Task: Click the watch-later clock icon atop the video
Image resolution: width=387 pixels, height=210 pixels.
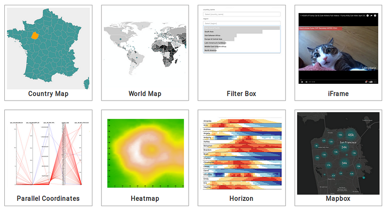Action: (x=368, y=16)
